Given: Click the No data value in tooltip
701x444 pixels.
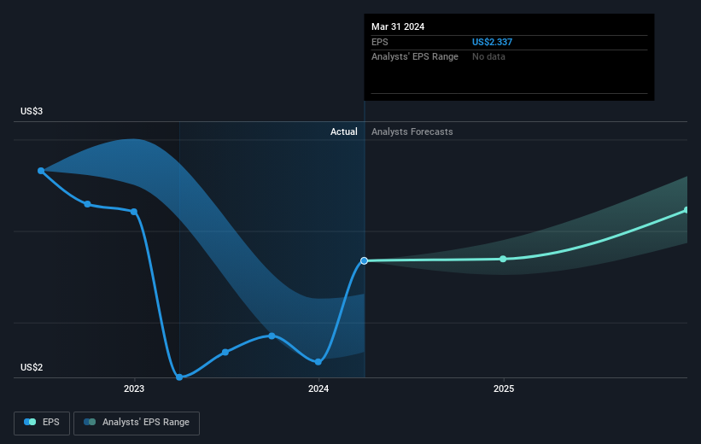Looking at the screenshot, I should coord(488,57).
